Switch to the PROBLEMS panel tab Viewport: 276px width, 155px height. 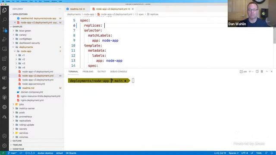[88, 71]
